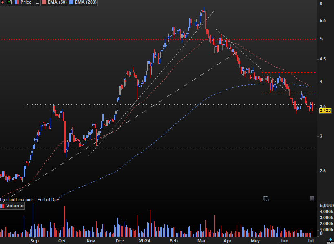This screenshot has height=244, width=334.
Task: Click the current price tag 3.432
Action: pyautogui.click(x=325, y=111)
